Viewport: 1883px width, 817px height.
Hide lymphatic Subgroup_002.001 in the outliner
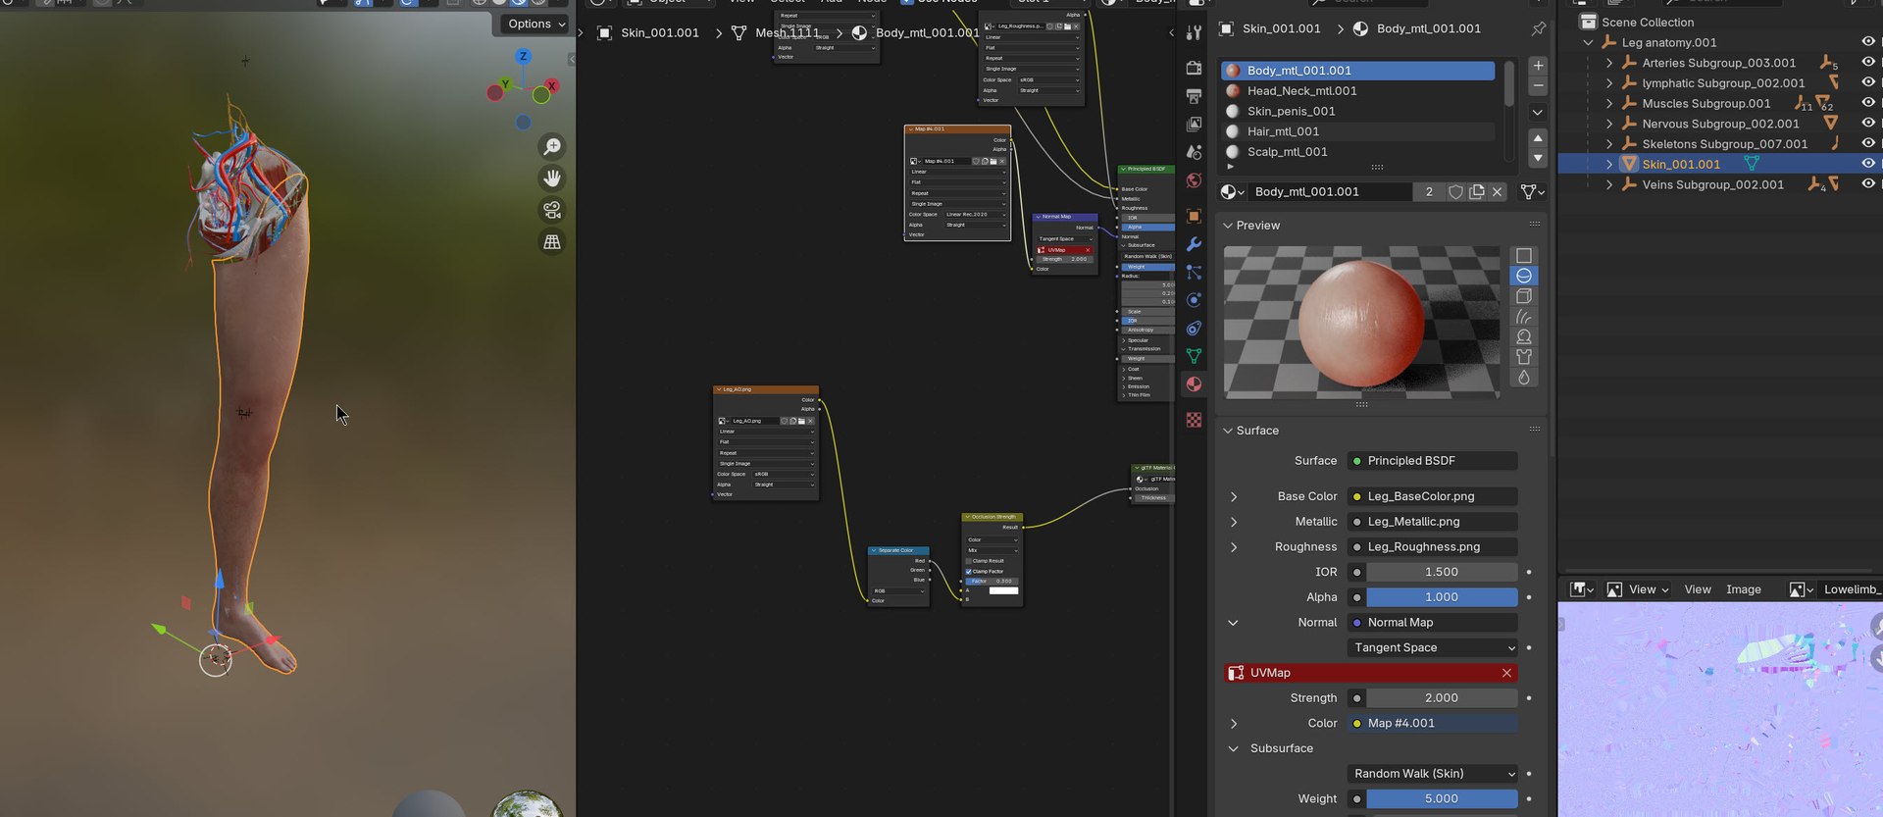[x=1868, y=83]
